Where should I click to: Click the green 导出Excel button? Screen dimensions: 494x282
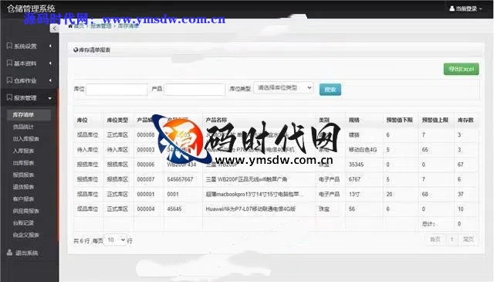462,69
